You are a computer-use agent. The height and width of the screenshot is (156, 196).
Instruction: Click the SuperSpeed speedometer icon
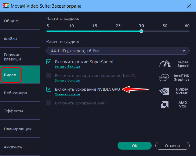tap(165, 64)
